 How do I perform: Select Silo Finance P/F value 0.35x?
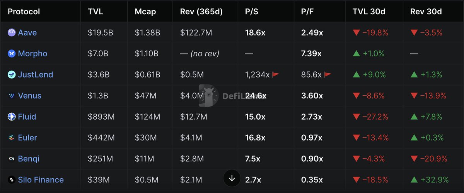pyautogui.click(x=312, y=180)
